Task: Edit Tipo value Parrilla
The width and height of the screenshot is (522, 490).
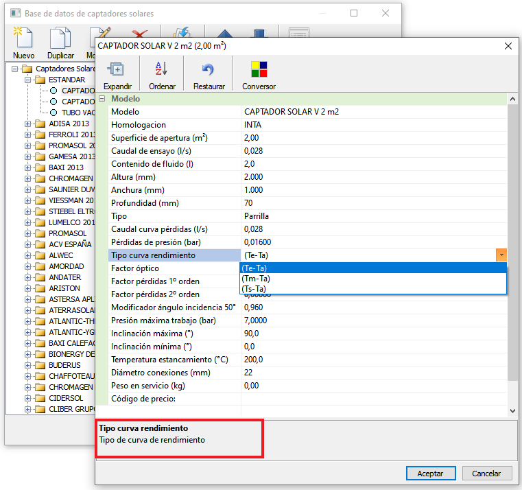Action: coord(374,216)
